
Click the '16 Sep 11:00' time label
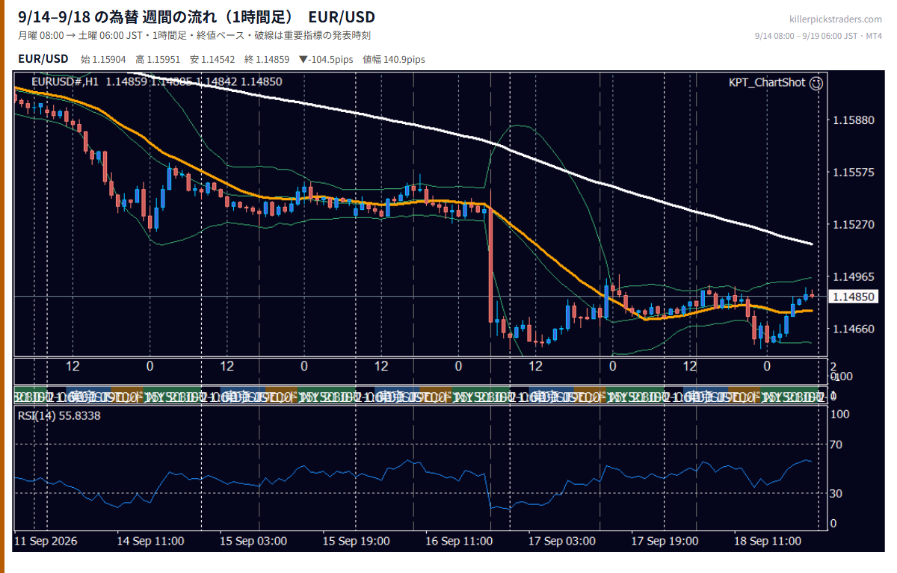[459, 541]
